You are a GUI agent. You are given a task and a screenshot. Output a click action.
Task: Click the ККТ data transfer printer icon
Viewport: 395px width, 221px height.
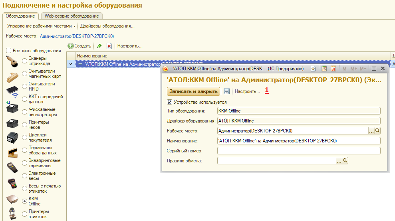(12, 107)
